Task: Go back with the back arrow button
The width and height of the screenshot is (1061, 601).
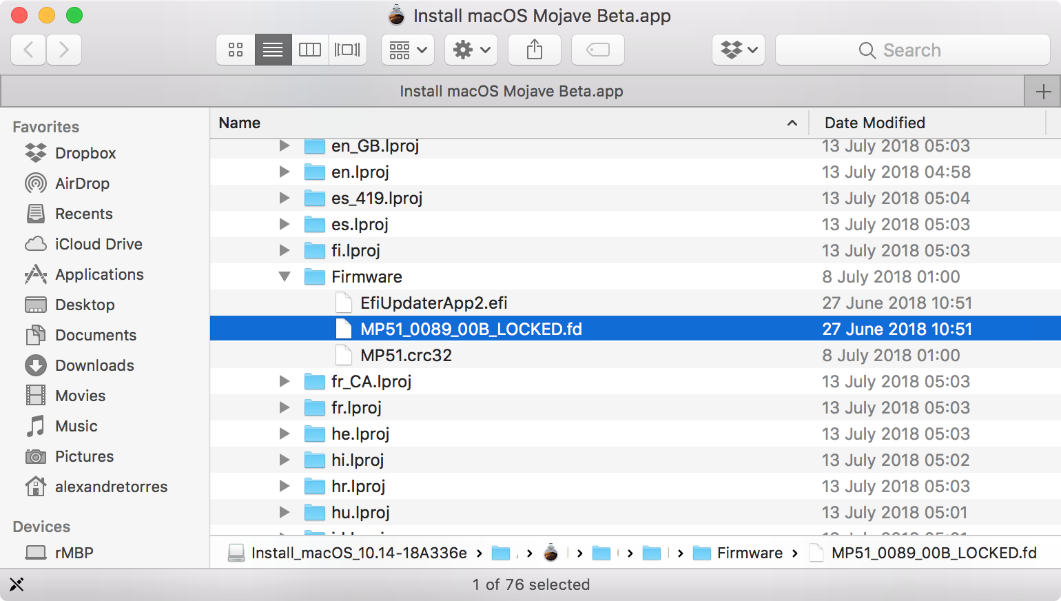Action: [x=29, y=50]
